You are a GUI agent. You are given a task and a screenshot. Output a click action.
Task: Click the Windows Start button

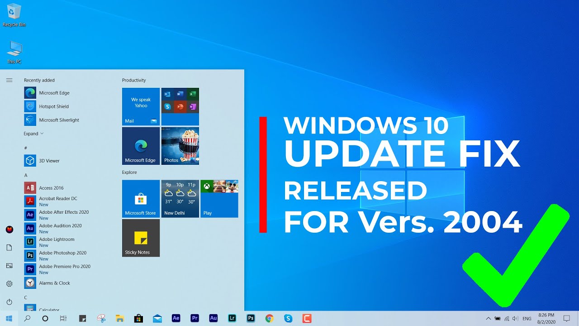tap(9, 318)
